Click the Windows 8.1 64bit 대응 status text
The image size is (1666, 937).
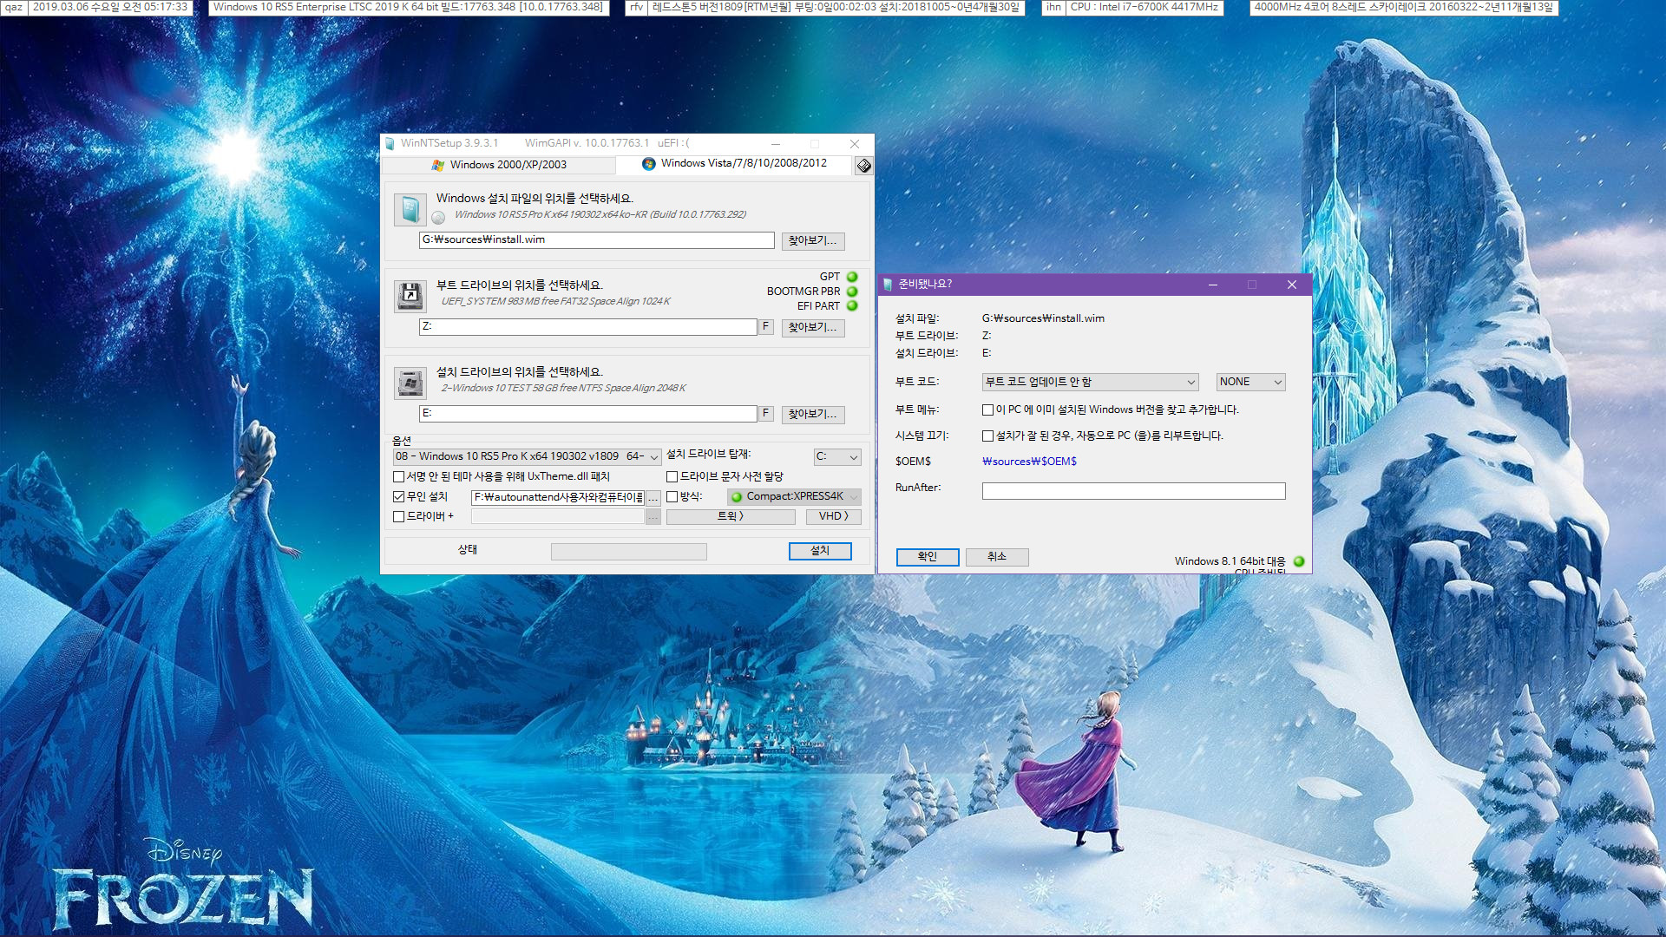[x=1230, y=561]
